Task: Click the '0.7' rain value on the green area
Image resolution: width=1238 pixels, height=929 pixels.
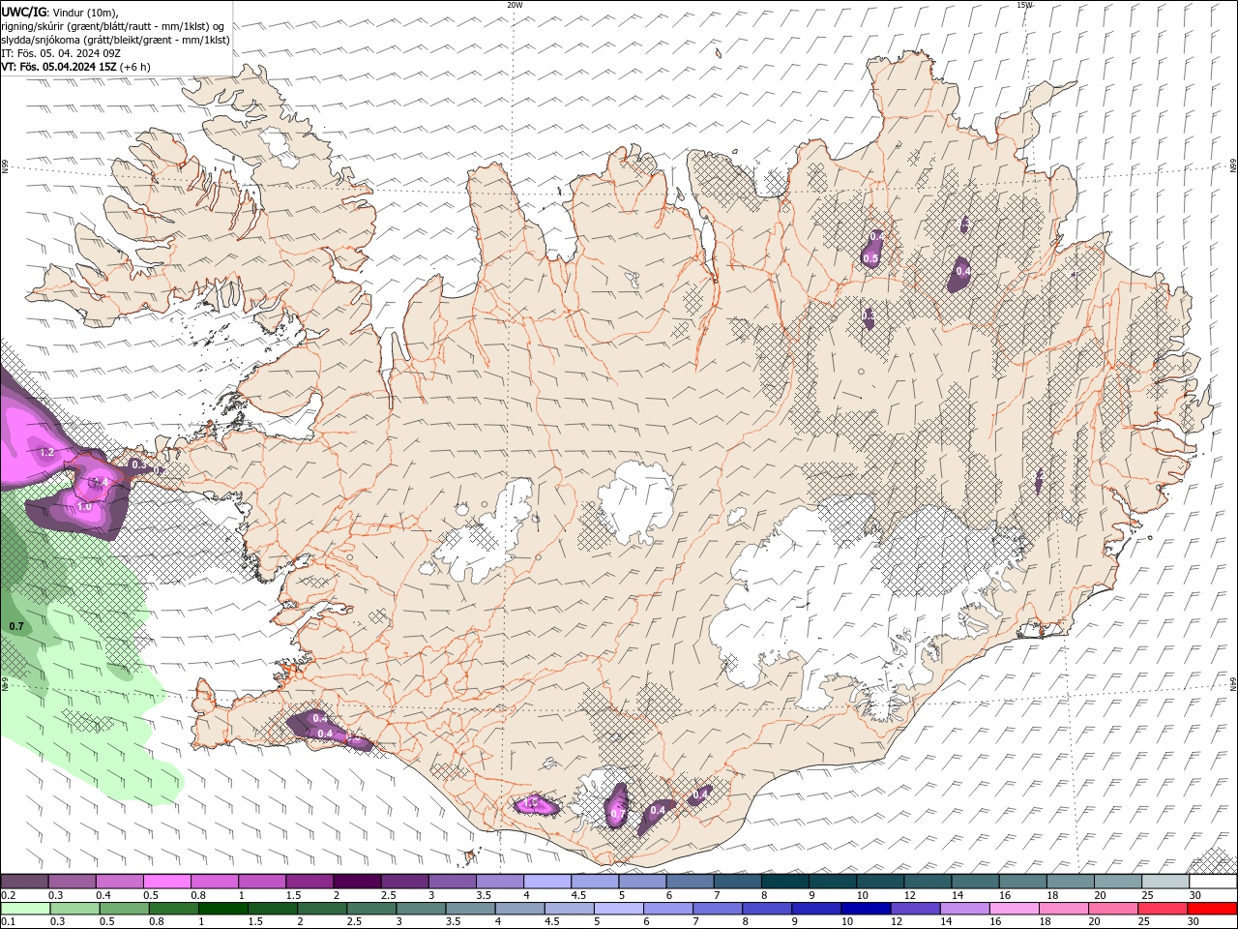Action: (x=16, y=626)
